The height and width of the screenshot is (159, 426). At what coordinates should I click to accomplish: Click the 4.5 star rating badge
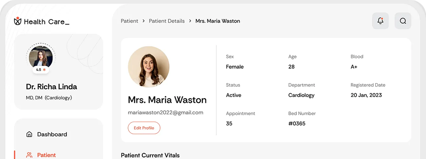tap(41, 70)
